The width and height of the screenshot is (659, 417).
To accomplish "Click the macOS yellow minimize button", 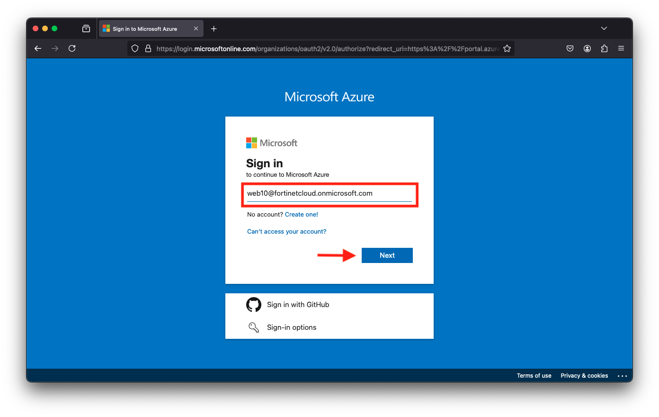I will click(45, 28).
